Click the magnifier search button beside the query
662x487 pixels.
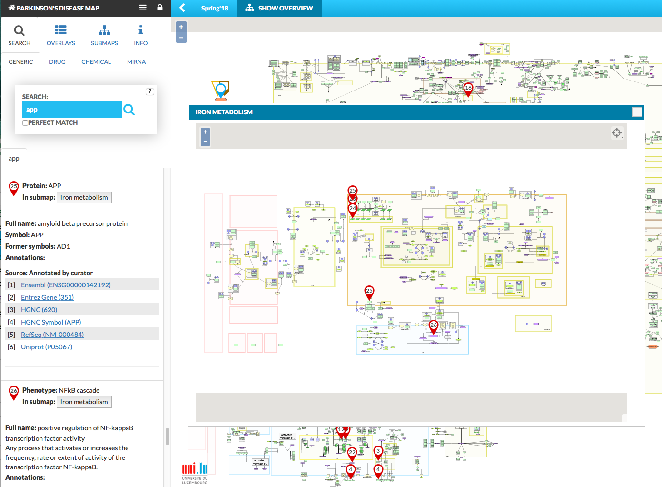tap(129, 110)
